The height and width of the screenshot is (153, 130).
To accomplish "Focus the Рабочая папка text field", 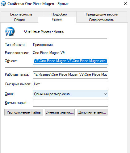I will click(x=70, y=75).
